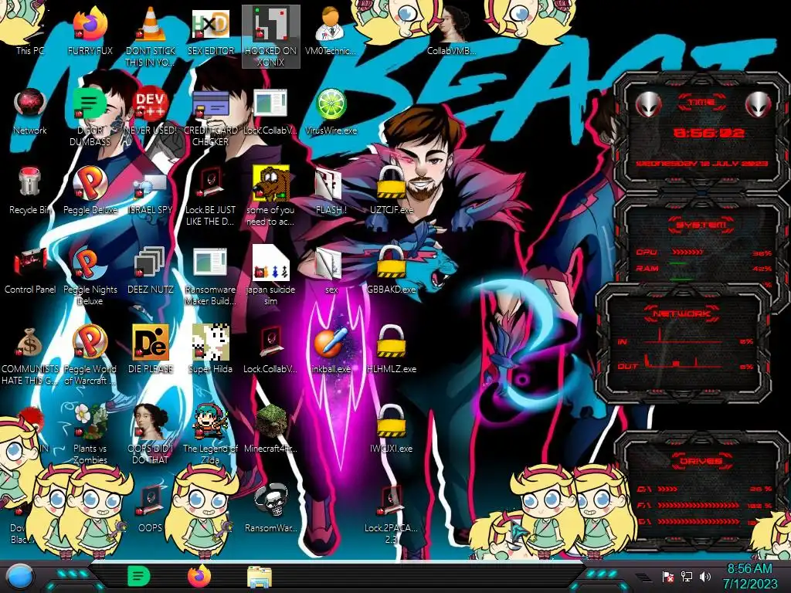Open the FLASH ! folder icon

(331, 191)
